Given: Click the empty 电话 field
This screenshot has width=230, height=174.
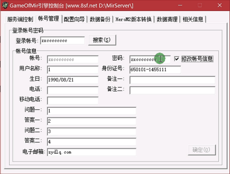Looking at the screenshot, I should coord(73,90).
